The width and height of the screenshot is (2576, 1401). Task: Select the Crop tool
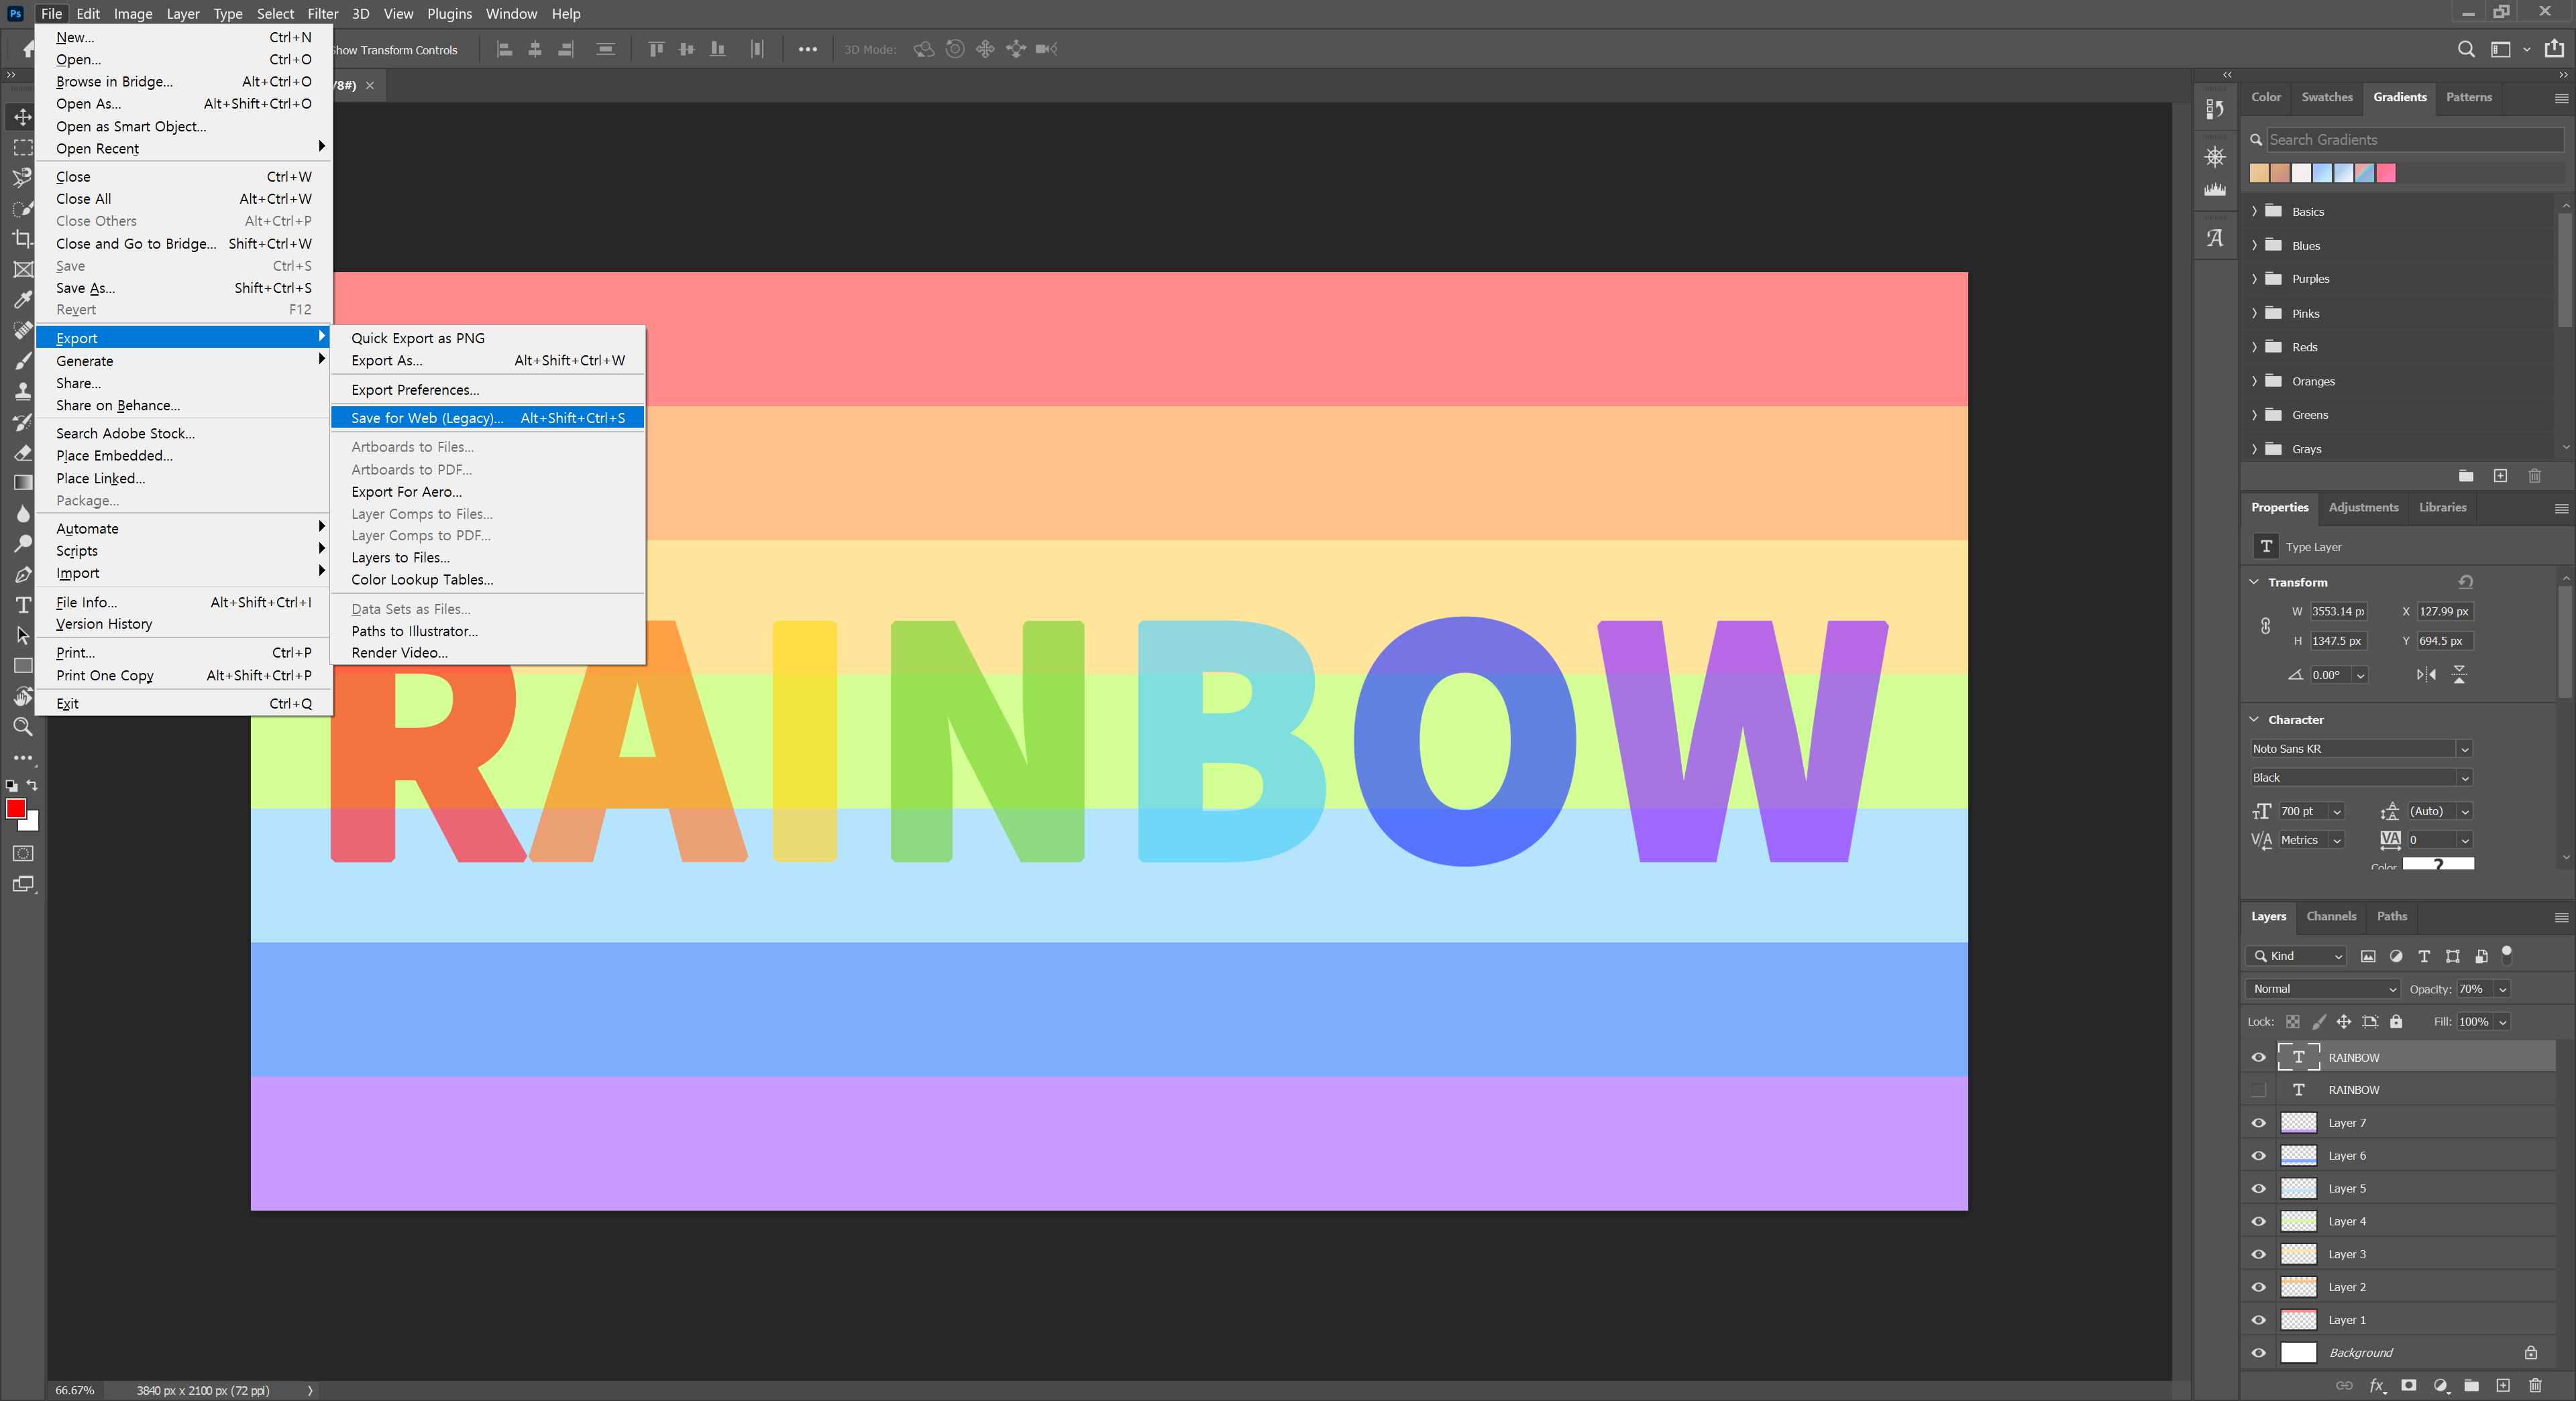(22, 238)
